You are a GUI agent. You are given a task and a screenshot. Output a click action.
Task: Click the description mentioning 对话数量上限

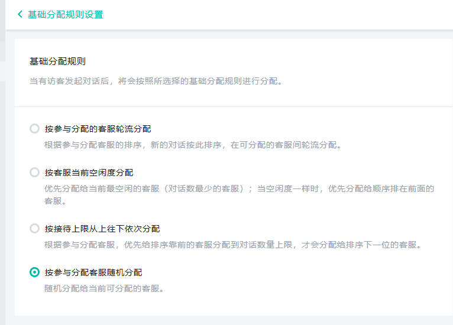232,245
